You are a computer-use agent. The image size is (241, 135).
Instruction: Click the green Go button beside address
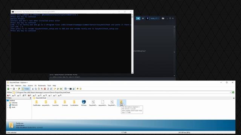233,92
